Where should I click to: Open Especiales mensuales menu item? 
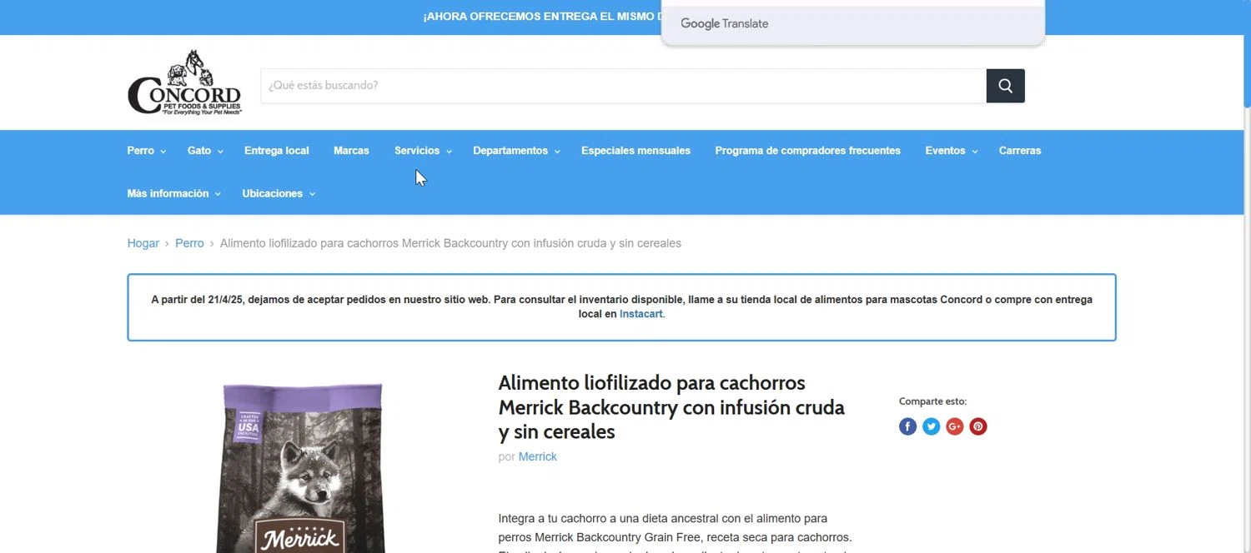636,151
